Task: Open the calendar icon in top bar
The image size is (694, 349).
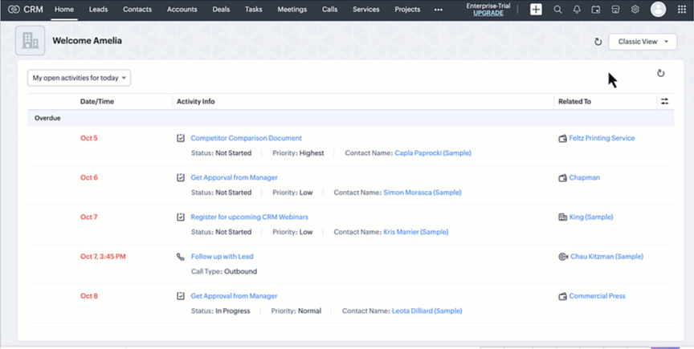Action: tap(596, 10)
